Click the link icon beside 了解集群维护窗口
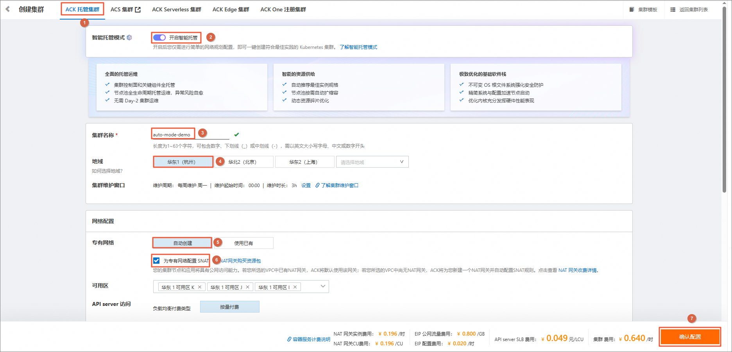732x352 pixels. [317, 185]
